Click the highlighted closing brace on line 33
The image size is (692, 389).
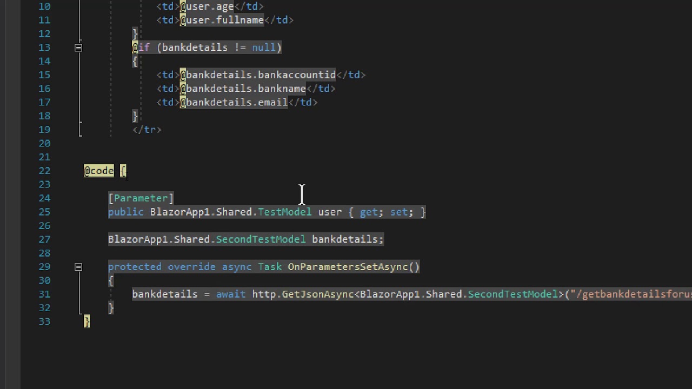point(87,321)
